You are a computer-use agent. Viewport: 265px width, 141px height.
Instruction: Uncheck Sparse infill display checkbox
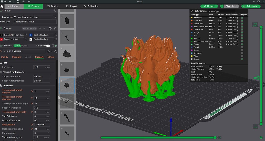point(242,24)
